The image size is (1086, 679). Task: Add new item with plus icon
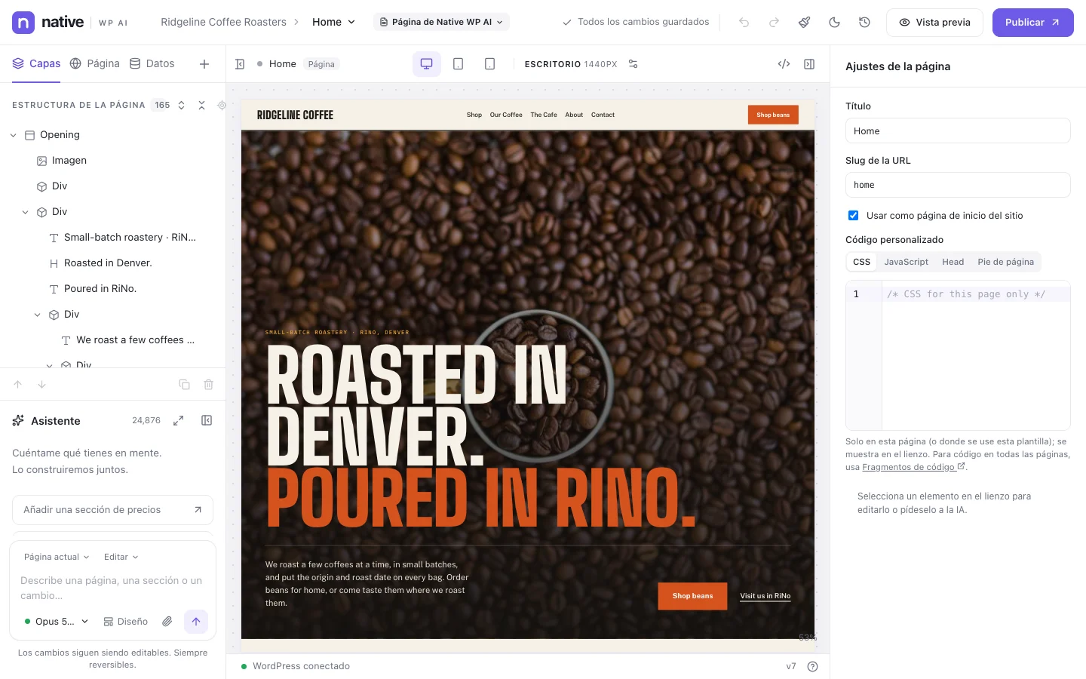coord(204,64)
